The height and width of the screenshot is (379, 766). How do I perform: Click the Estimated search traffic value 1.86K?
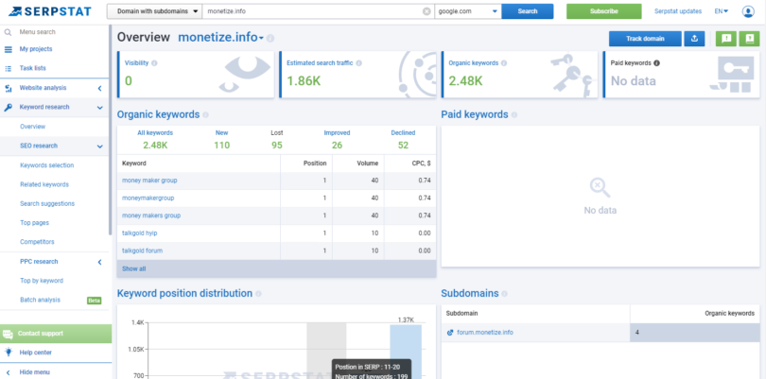(304, 80)
